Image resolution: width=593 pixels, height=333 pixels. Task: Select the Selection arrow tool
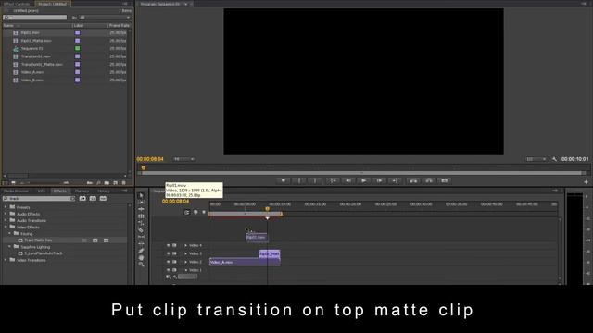coord(141,195)
